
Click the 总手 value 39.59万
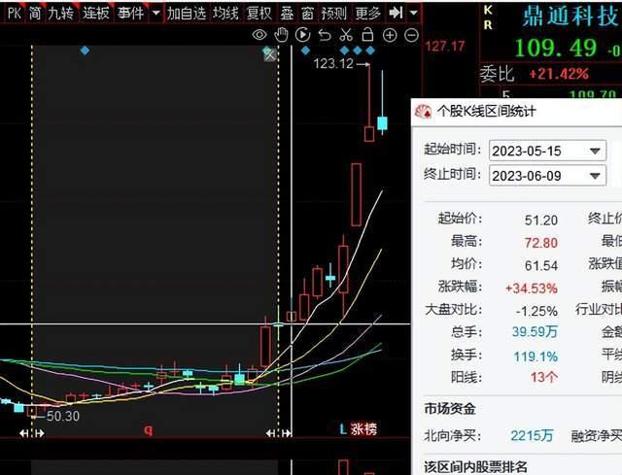(535, 331)
